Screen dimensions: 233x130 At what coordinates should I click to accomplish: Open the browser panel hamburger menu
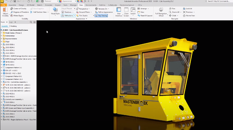click(x=35, y=22)
